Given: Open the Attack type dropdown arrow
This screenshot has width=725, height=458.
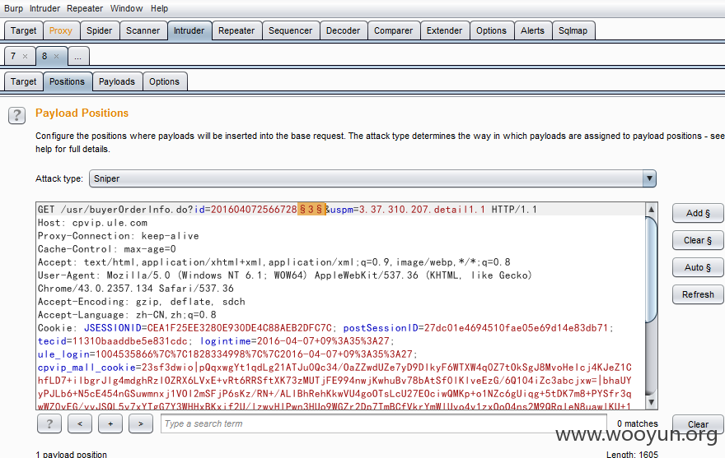Looking at the screenshot, I should point(649,178).
